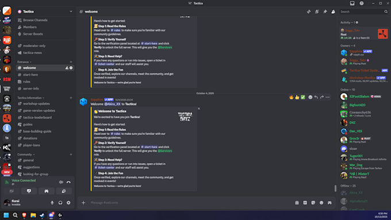Screen dimensions: 391x220
Task: Edit channel gear on welcome channel
Action: pos(71,68)
